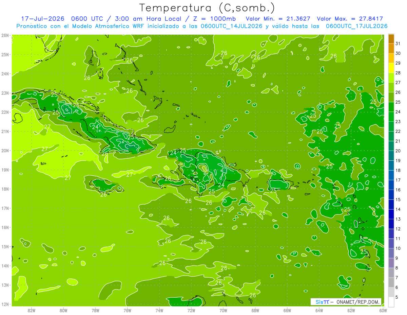The height and width of the screenshot is (315, 407).
Task: Pick the white swatch below 5 on scale
Action: tap(391, 302)
